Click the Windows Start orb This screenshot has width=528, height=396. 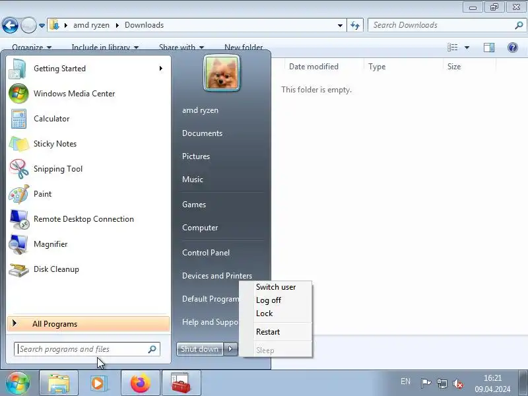(17, 383)
